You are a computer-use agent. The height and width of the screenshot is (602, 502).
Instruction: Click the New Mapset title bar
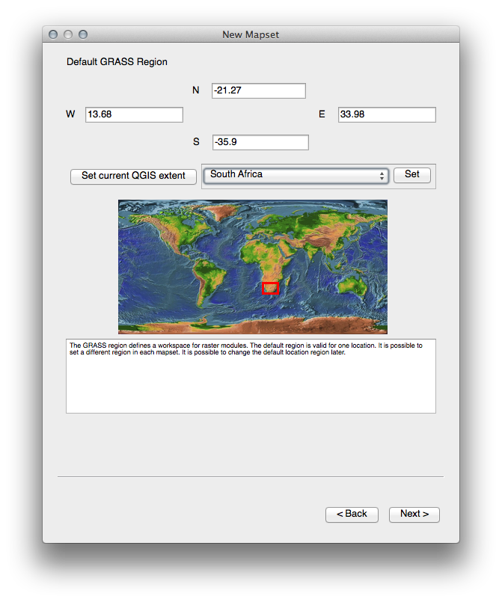point(251,34)
